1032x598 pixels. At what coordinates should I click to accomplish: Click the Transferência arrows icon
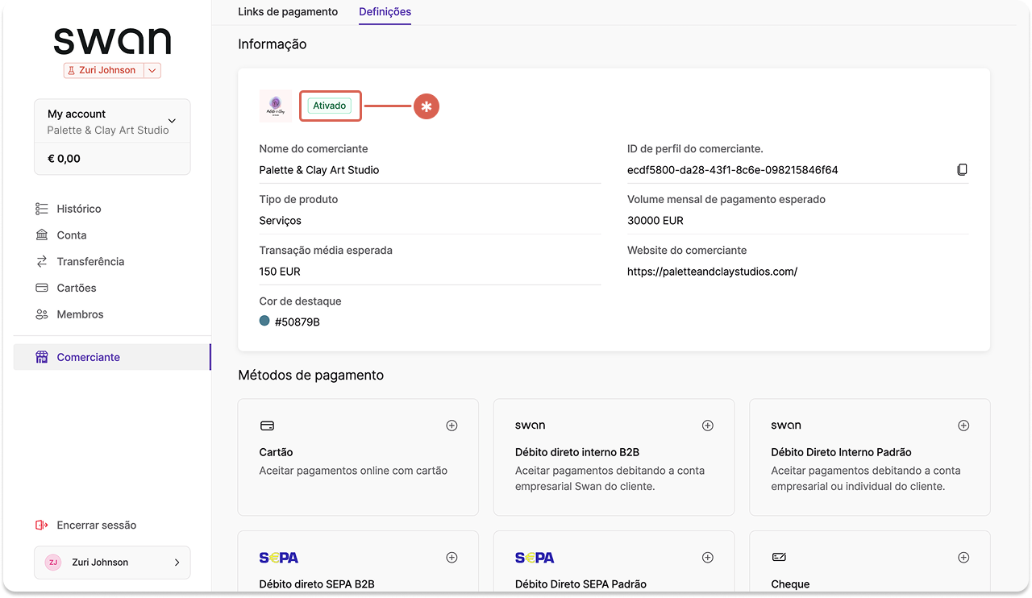(x=42, y=262)
